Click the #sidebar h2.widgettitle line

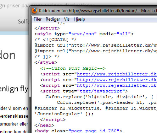tap(96, 108)
